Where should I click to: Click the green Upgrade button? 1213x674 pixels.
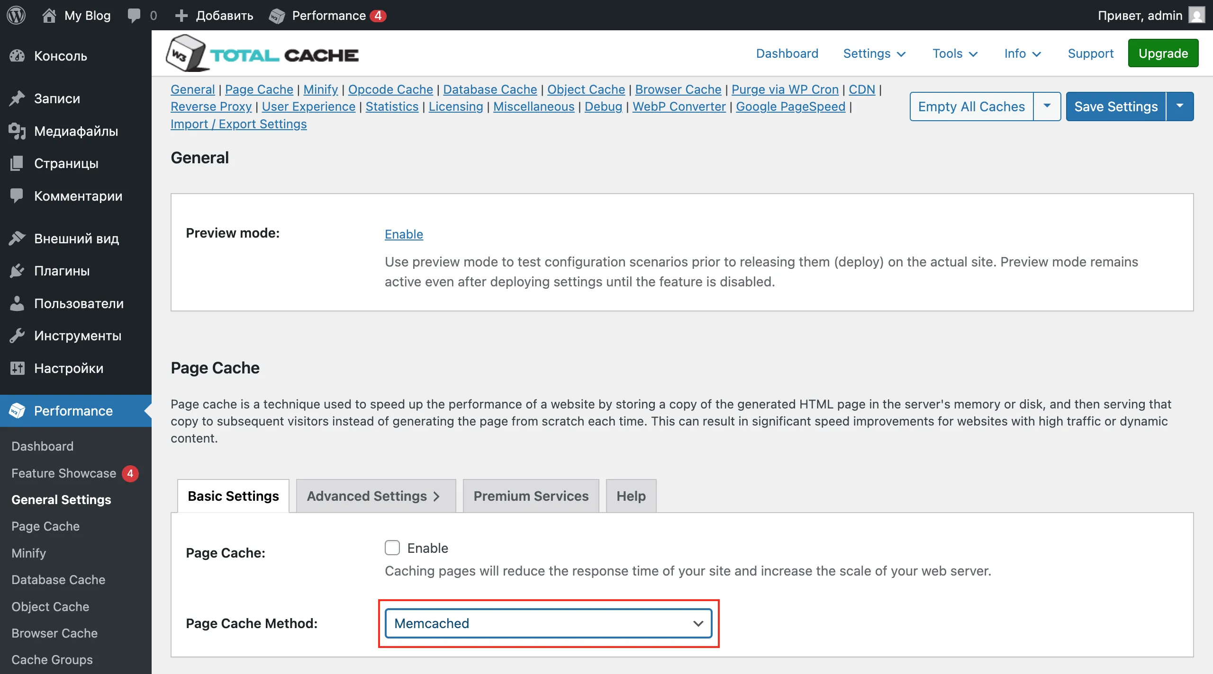(x=1163, y=53)
